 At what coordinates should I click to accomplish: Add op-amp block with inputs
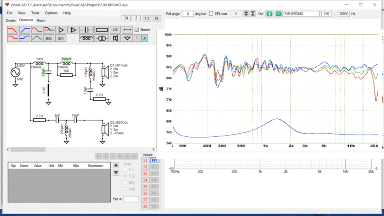pos(72,30)
